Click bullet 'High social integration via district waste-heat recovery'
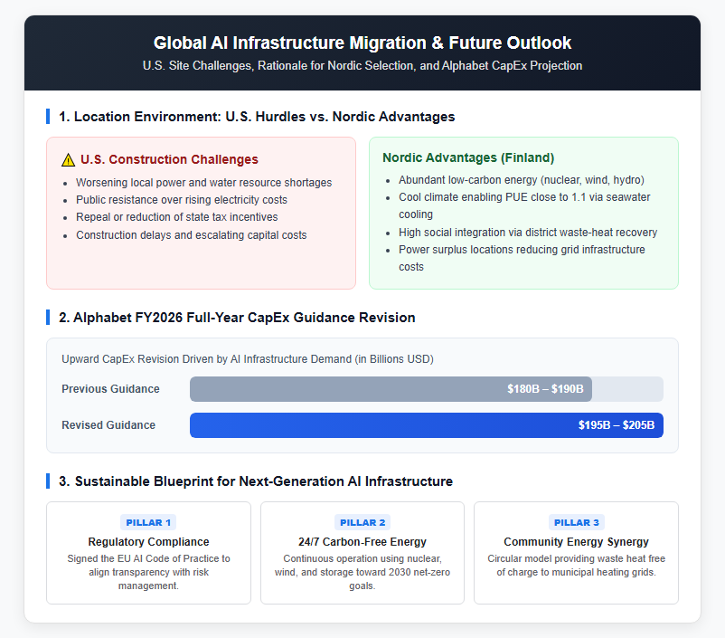 [528, 233]
